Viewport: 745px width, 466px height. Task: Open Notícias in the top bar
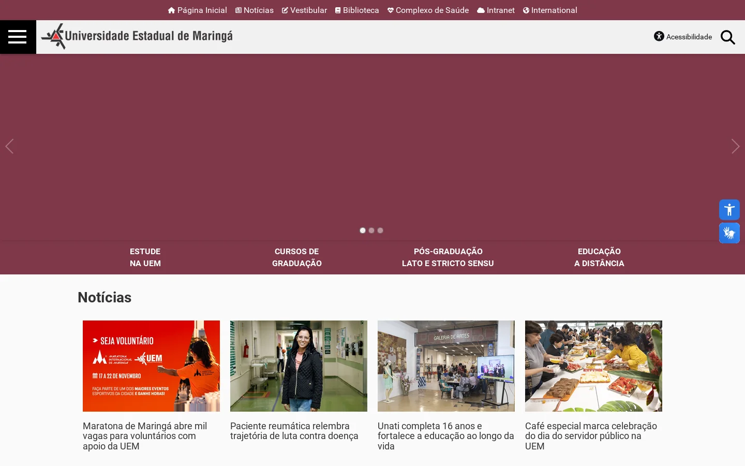[255, 10]
